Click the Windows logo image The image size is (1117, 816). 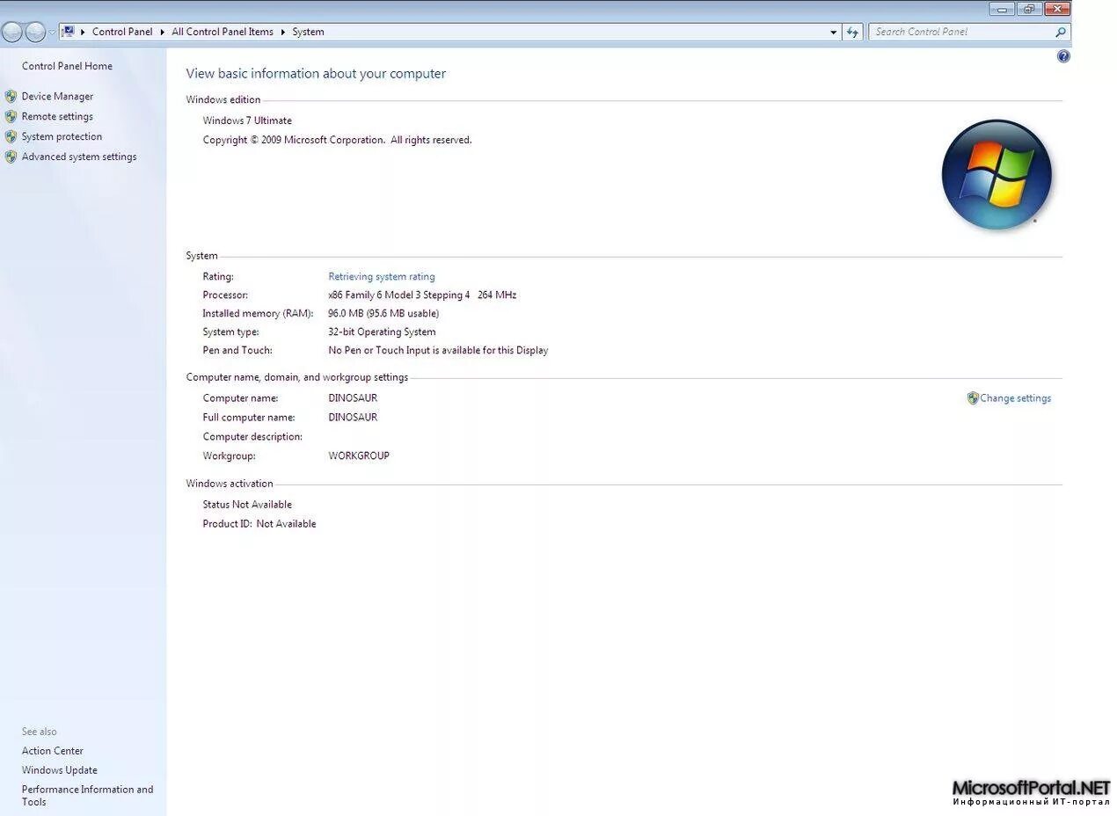pyautogui.click(x=997, y=173)
